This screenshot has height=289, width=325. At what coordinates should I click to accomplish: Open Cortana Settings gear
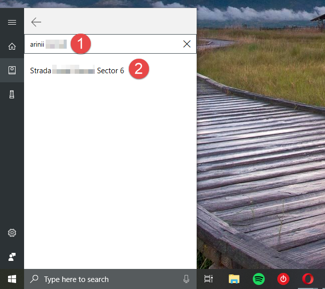[12, 233]
